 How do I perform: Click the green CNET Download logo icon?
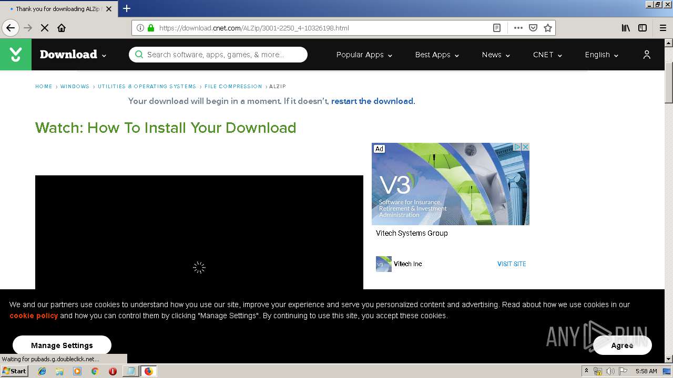[16, 55]
